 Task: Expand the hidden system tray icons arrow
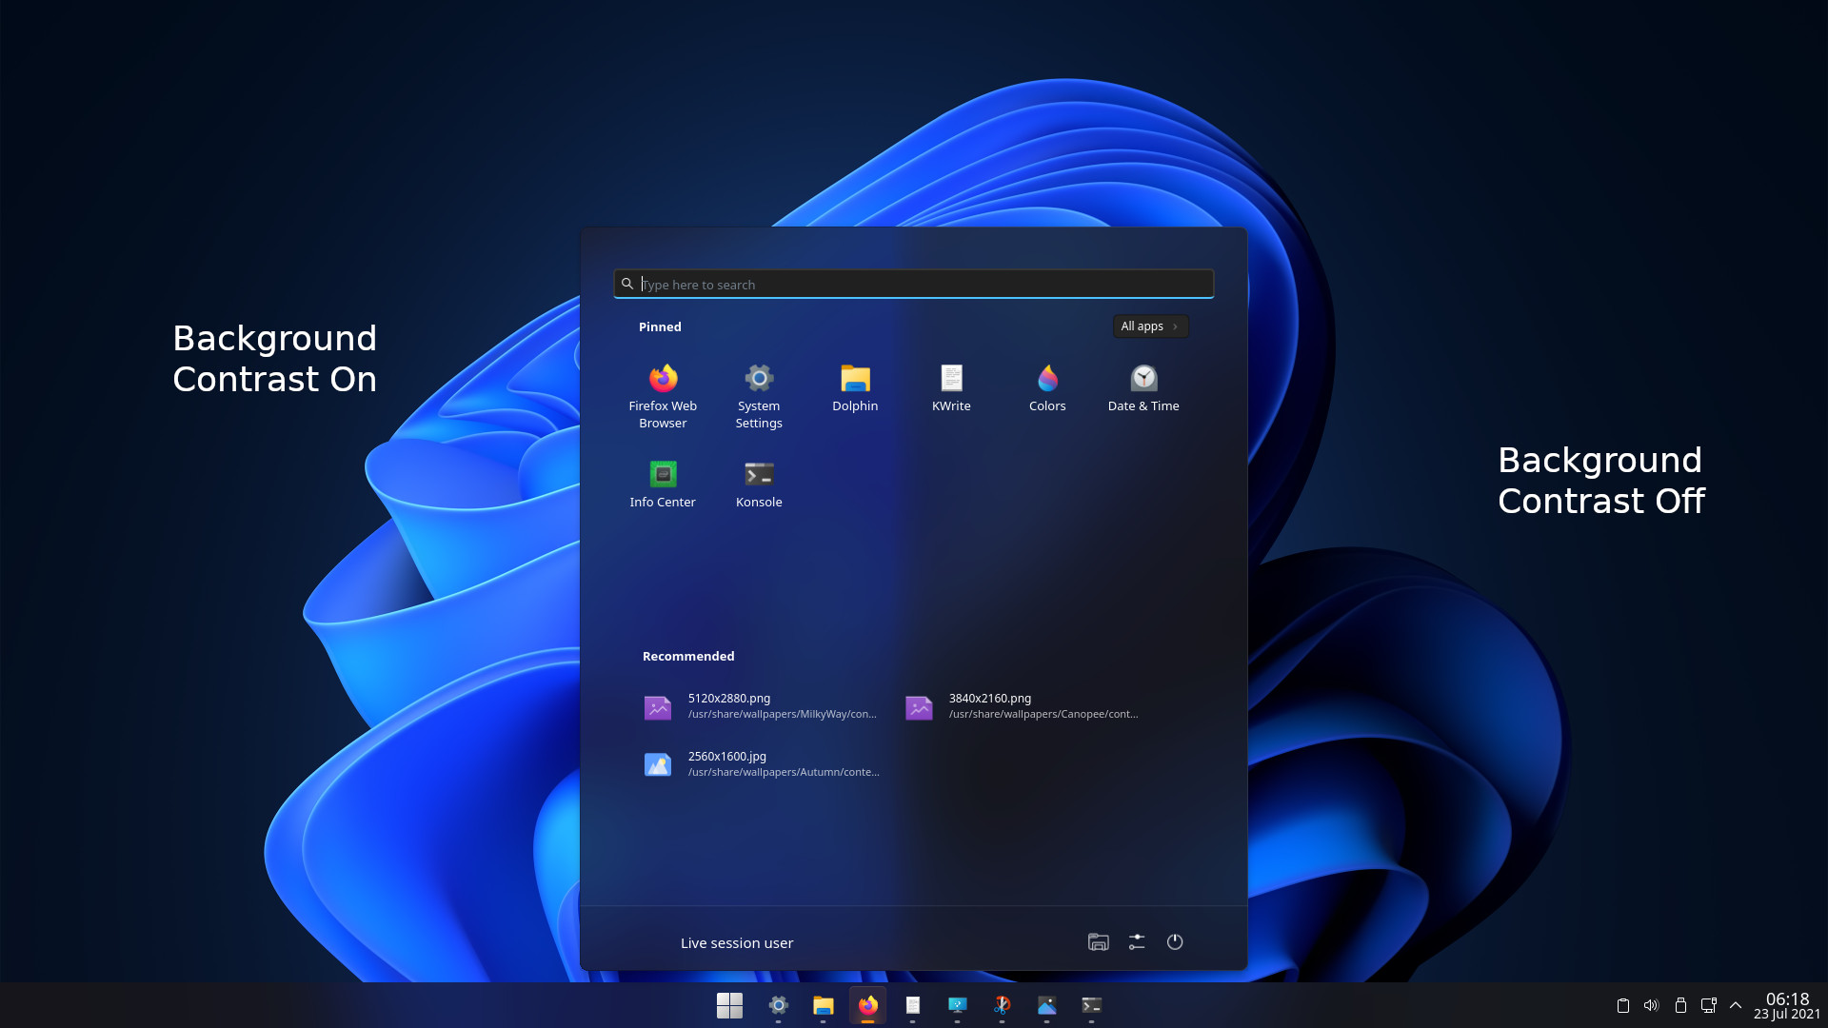tap(1736, 1005)
